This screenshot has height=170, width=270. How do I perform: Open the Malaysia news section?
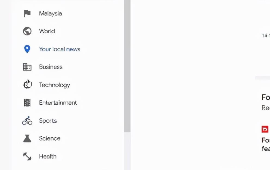(50, 13)
